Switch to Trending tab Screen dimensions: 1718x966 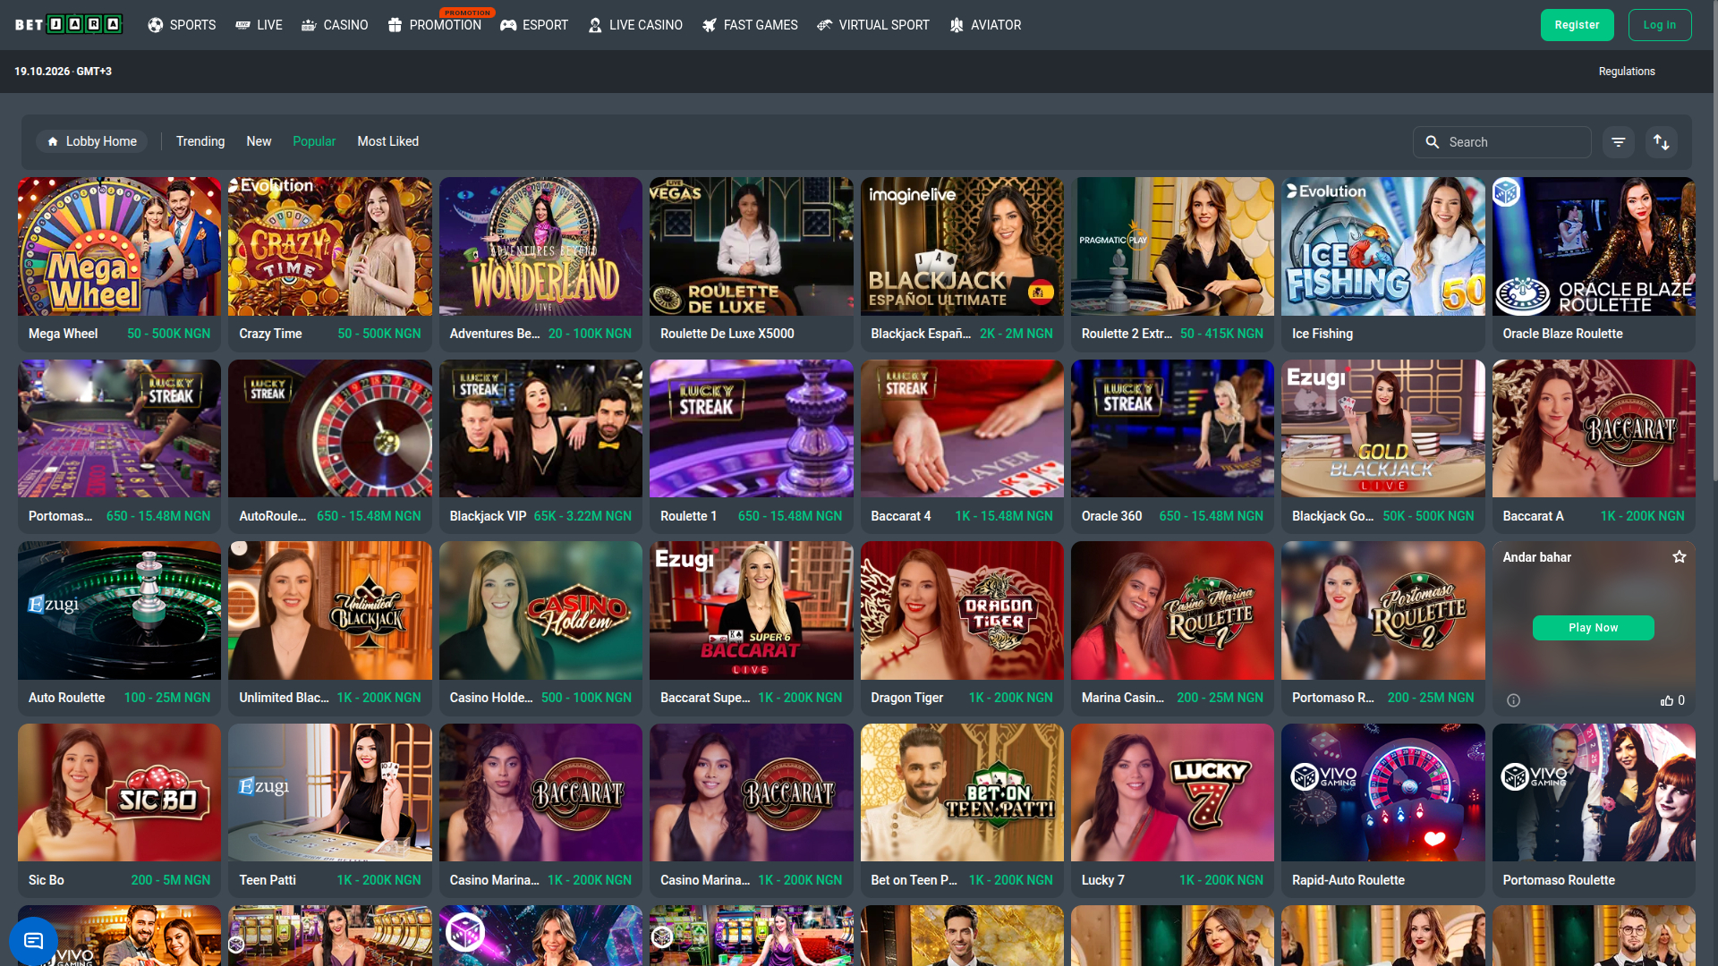click(x=200, y=141)
